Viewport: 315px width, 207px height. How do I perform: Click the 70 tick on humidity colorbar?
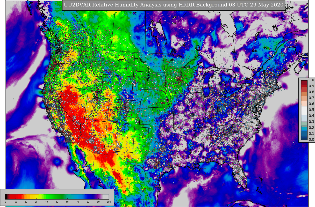78,202
